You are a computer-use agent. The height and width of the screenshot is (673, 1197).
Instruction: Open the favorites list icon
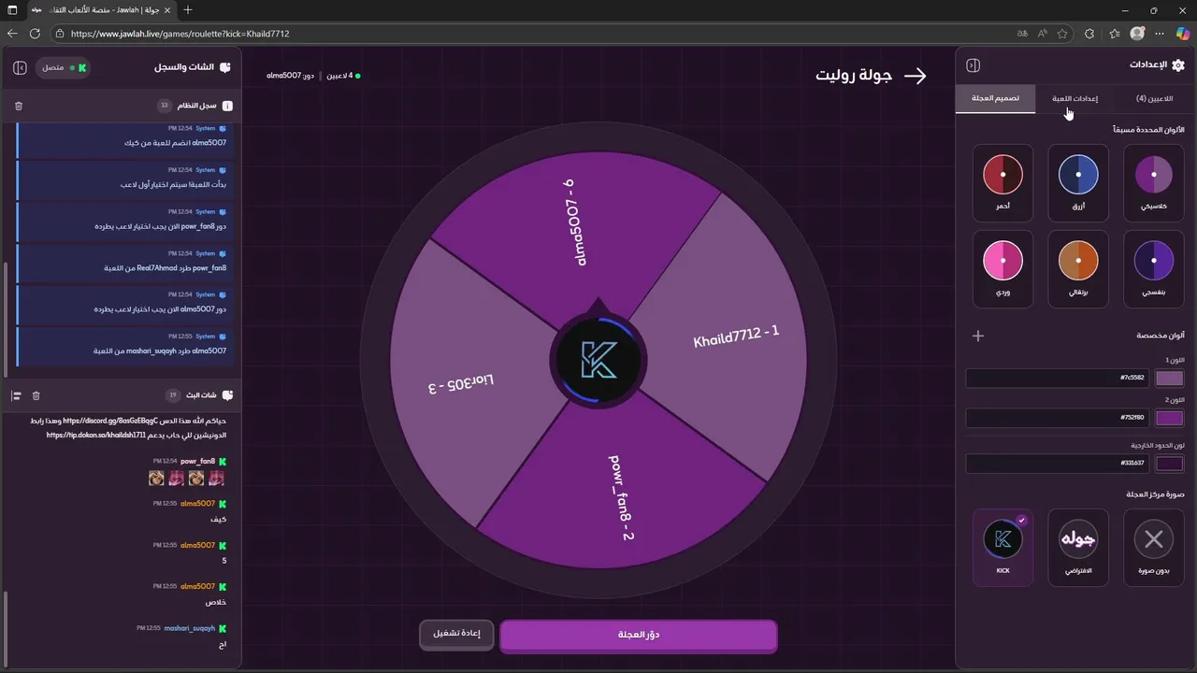tap(1115, 33)
